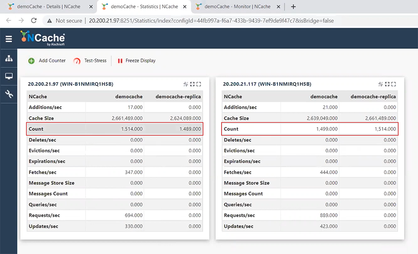Open the hamburger navigation menu

9,39
